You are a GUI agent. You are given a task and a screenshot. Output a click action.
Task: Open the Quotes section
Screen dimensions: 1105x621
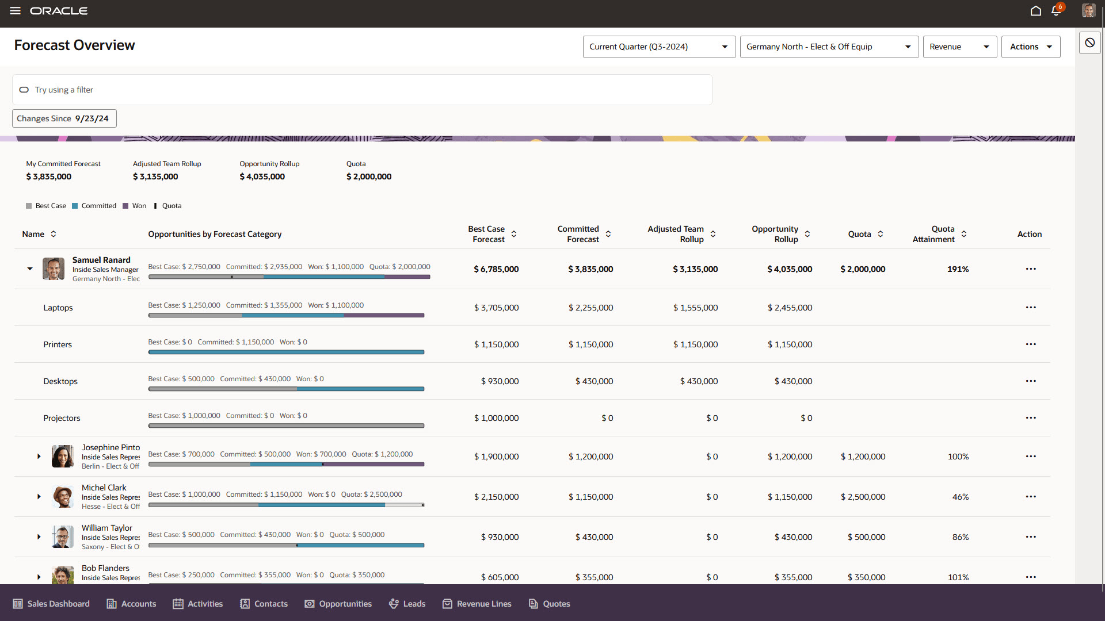coord(549,603)
